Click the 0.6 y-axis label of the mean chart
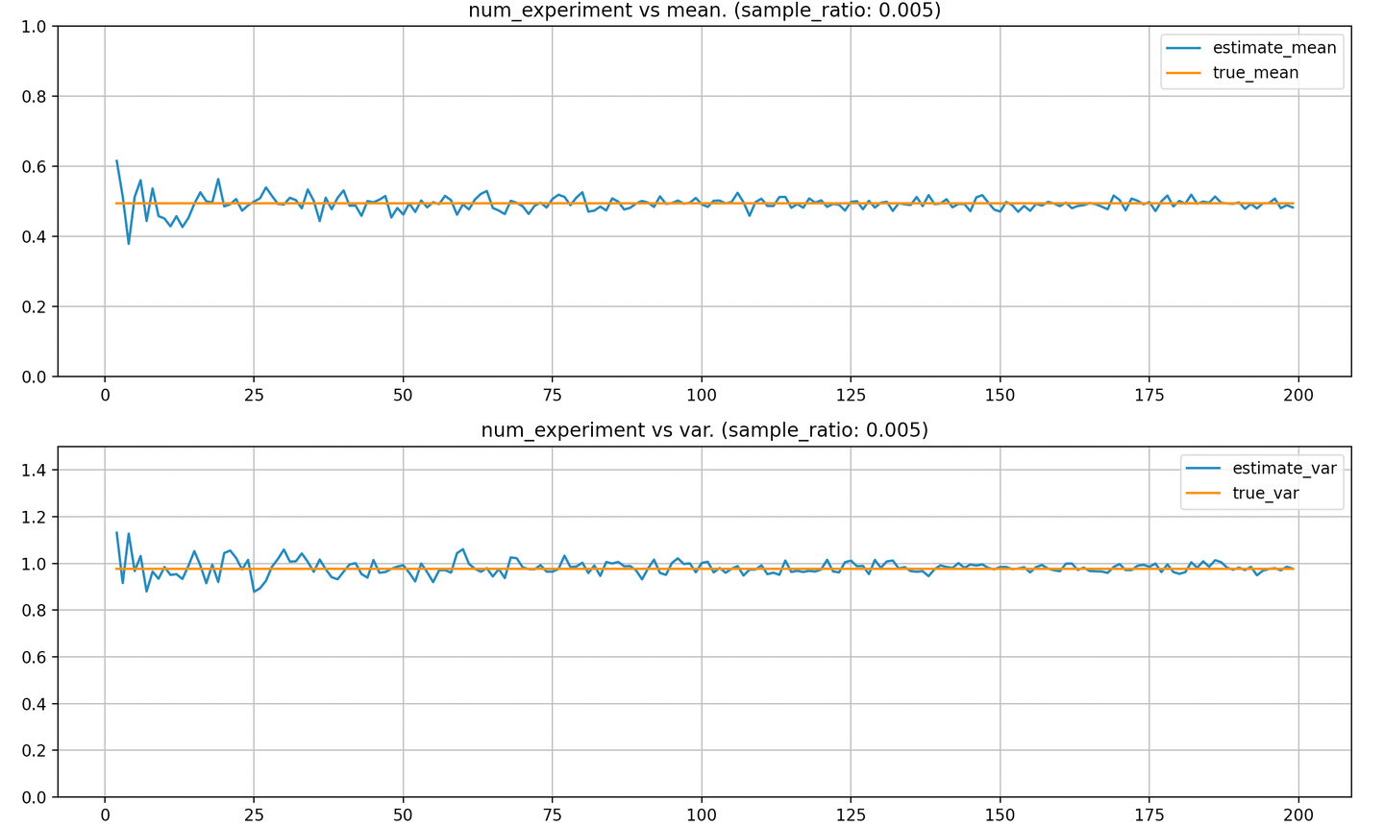 tap(34, 167)
